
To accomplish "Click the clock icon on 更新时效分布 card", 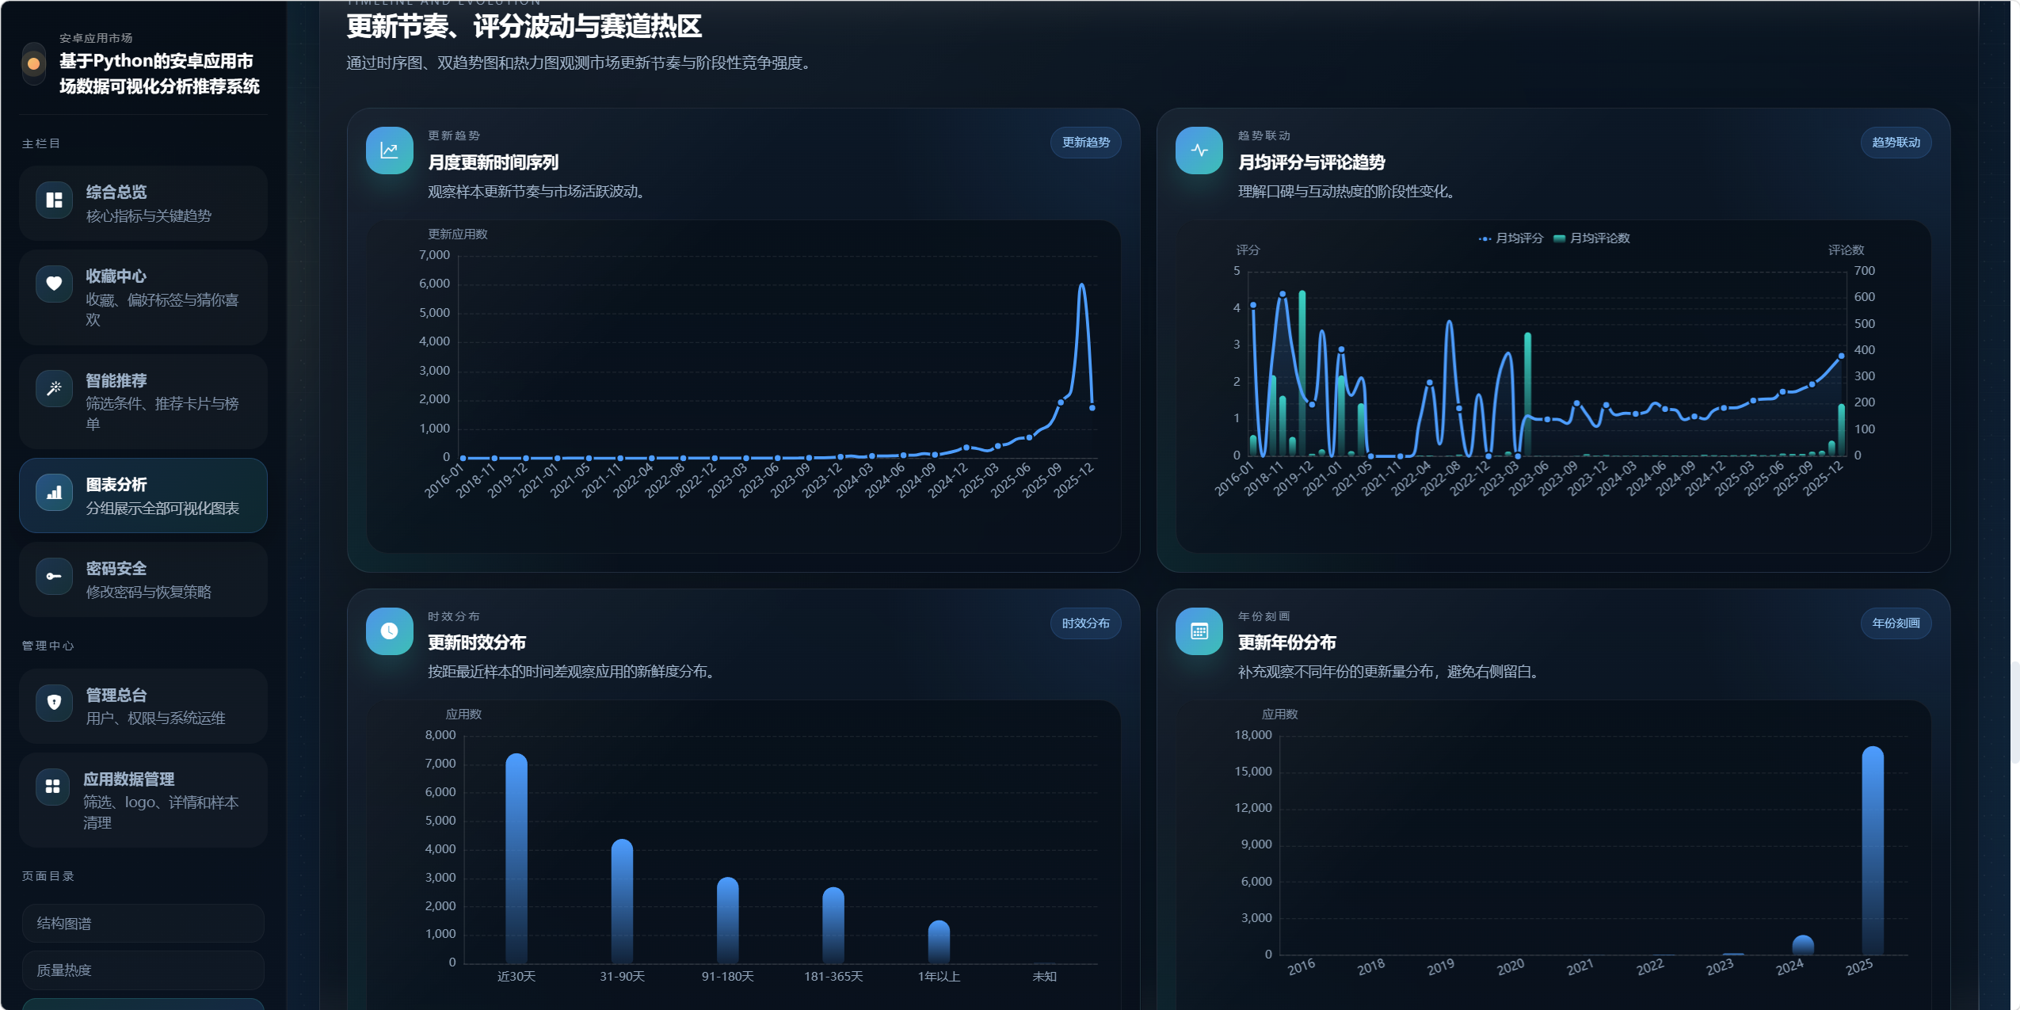I will pyautogui.click(x=389, y=631).
